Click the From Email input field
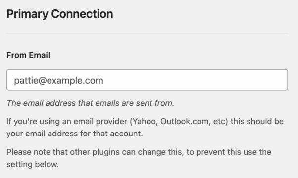This screenshot has width=298, height=178. coord(147,80)
